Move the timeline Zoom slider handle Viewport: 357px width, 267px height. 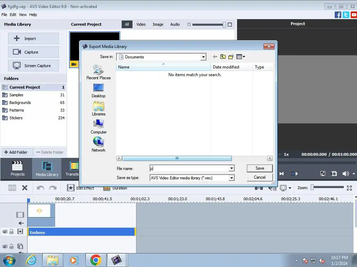(x=312, y=187)
